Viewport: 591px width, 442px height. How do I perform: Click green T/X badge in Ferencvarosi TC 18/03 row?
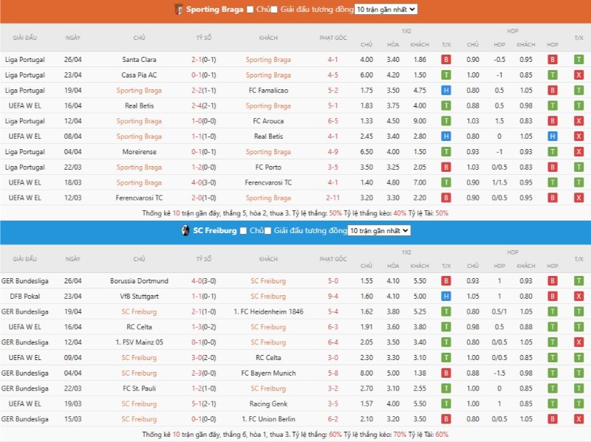578,182
